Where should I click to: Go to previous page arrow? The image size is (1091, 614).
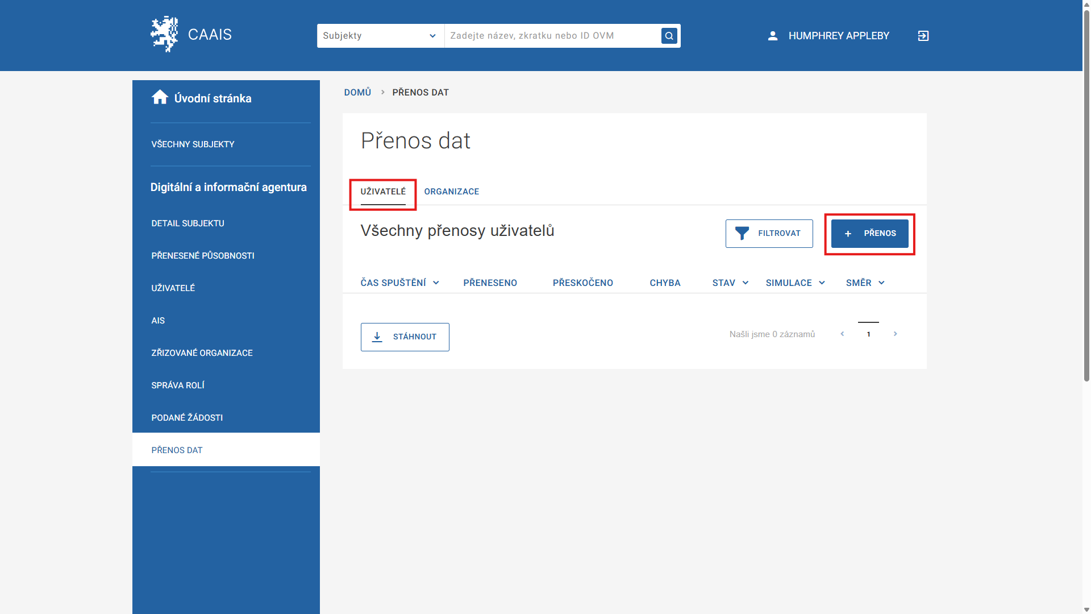pos(842,334)
